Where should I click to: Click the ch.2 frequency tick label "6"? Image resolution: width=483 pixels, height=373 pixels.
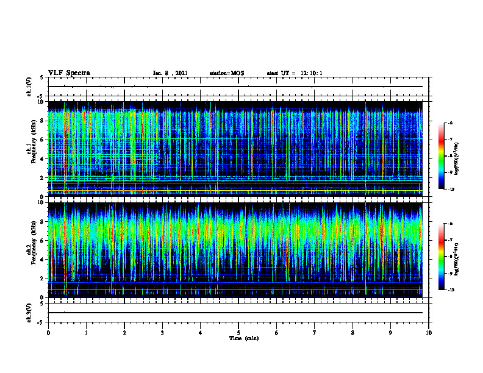pos(43,241)
